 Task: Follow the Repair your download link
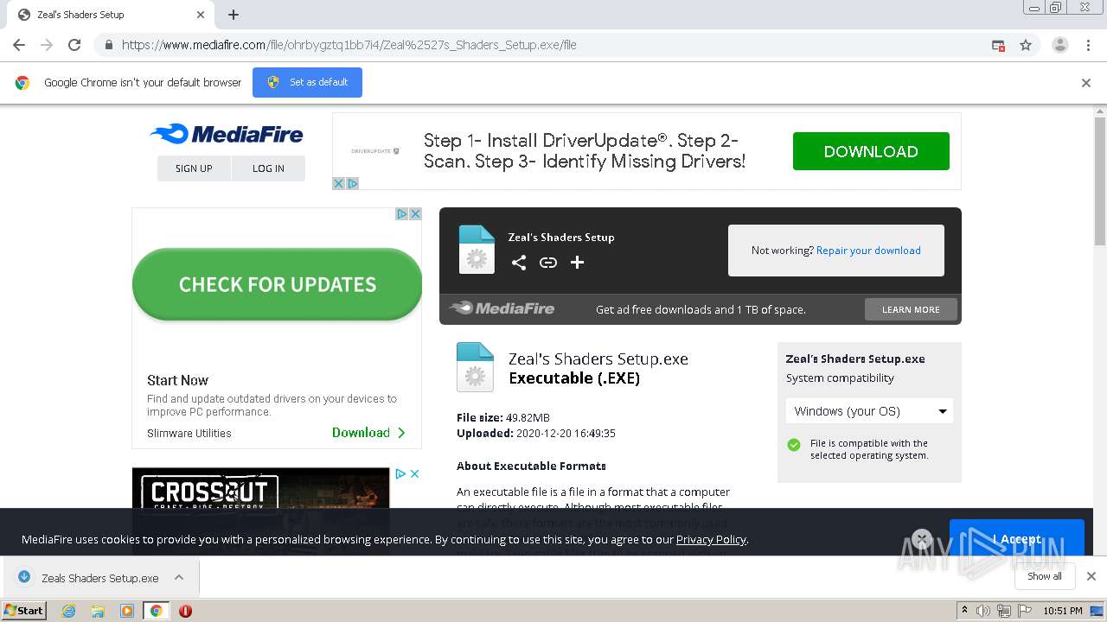(x=868, y=251)
